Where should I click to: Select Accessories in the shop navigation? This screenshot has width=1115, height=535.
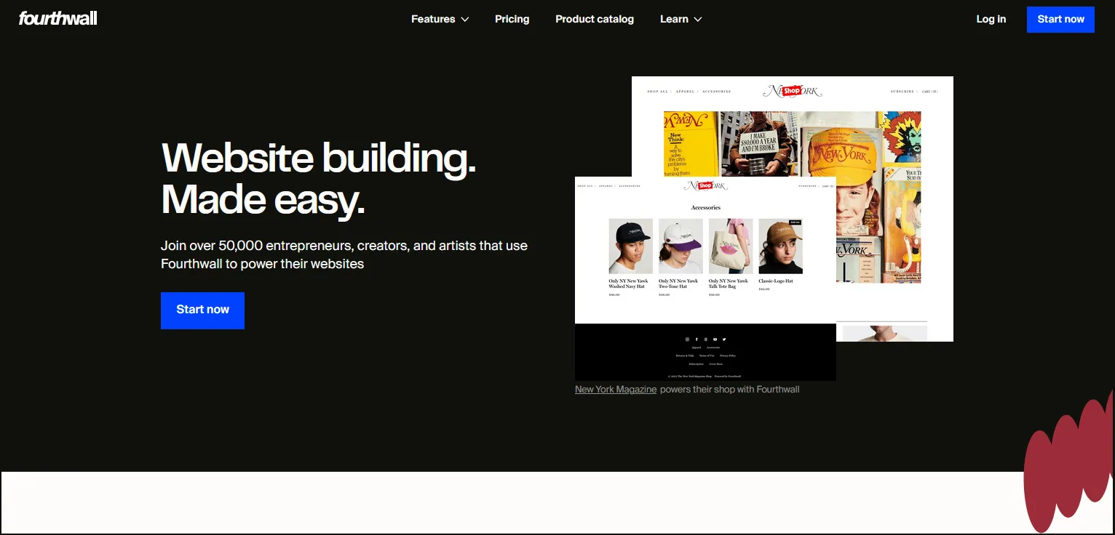point(630,186)
